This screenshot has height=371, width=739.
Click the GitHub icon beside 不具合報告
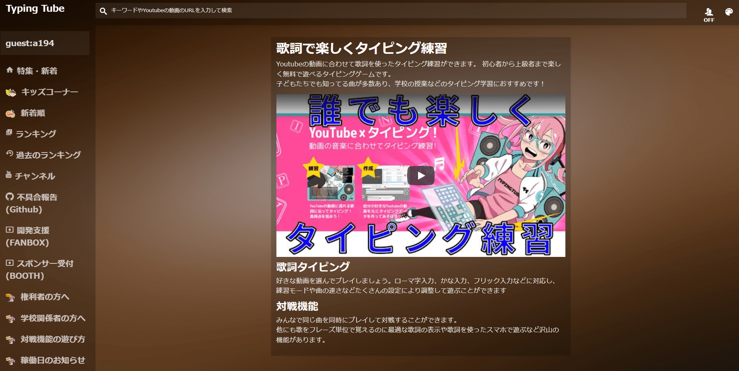pyautogui.click(x=10, y=197)
